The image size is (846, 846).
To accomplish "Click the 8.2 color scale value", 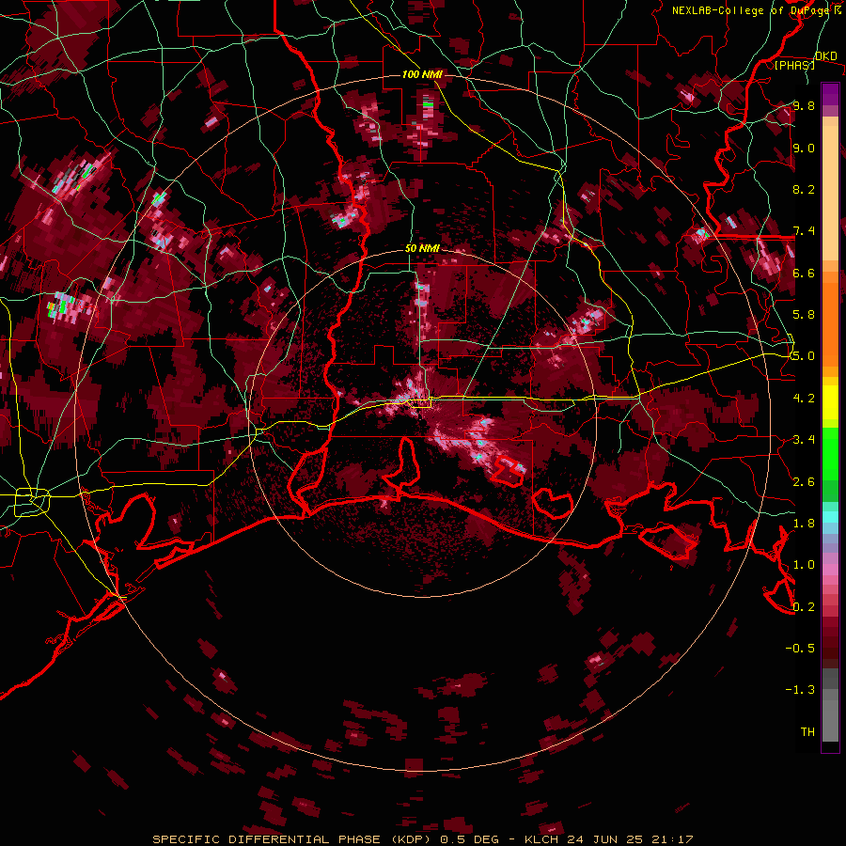I will pyautogui.click(x=804, y=189).
